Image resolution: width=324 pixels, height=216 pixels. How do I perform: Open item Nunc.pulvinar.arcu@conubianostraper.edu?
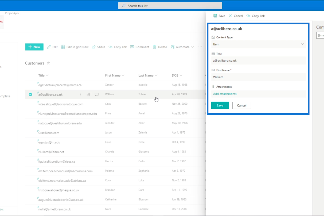coord(68,114)
